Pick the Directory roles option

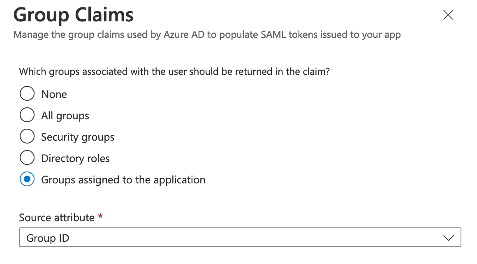pyautogui.click(x=27, y=157)
